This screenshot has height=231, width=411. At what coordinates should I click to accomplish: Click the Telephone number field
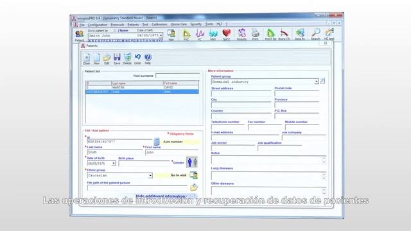pos(228,127)
